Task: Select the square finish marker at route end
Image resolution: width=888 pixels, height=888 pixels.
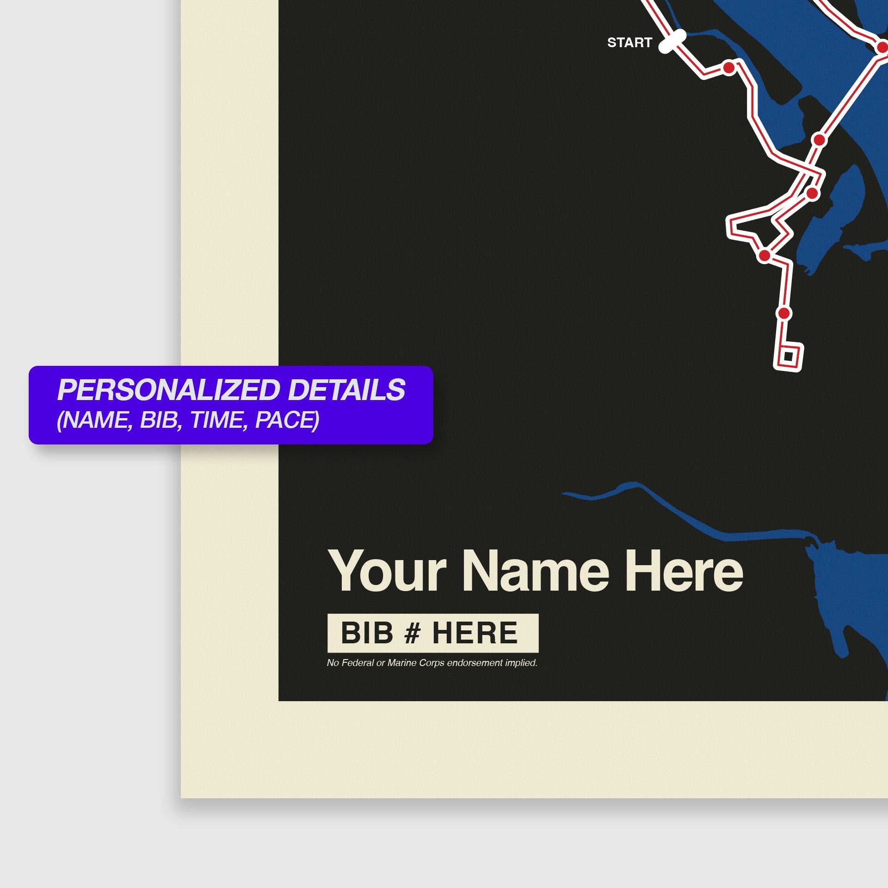Action: pos(788,356)
